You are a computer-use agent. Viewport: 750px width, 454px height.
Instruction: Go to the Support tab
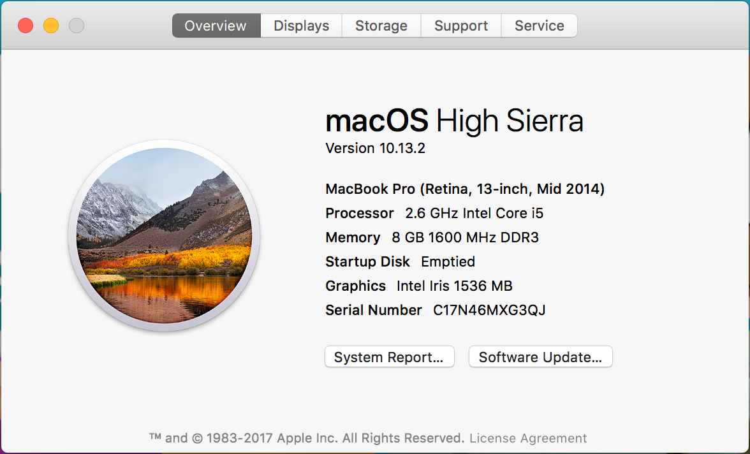click(461, 26)
